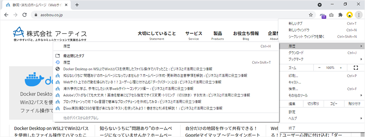This screenshot has height=137, width=365.
Task: Open the puzzle-piece Extensions menu
Action: pos(340,15)
